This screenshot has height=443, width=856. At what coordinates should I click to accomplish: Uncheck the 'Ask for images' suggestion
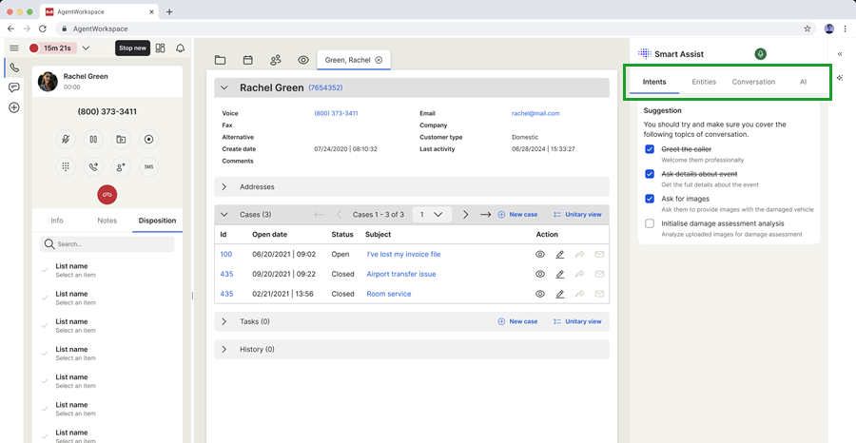[650, 199]
